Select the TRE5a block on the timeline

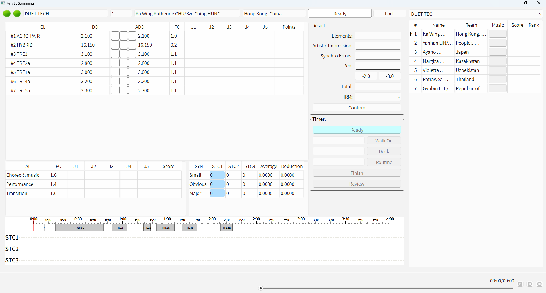pos(227,228)
